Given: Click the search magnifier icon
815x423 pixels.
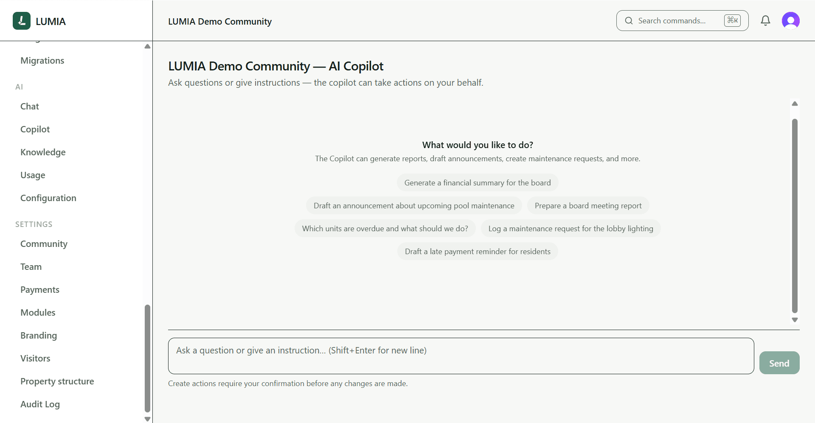Looking at the screenshot, I should pyautogui.click(x=629, y=21).
